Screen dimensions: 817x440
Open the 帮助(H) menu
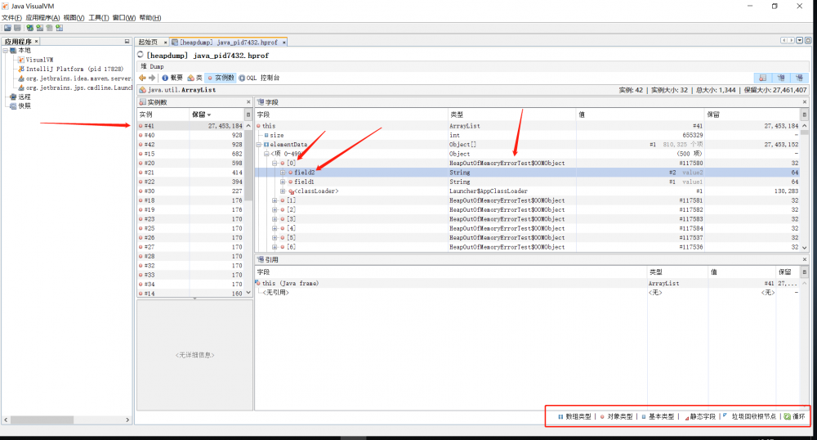(150, 18)
